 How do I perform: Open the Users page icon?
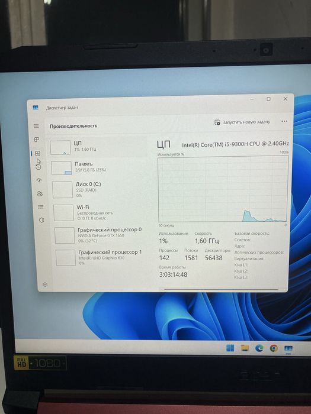tap(40, 193)
